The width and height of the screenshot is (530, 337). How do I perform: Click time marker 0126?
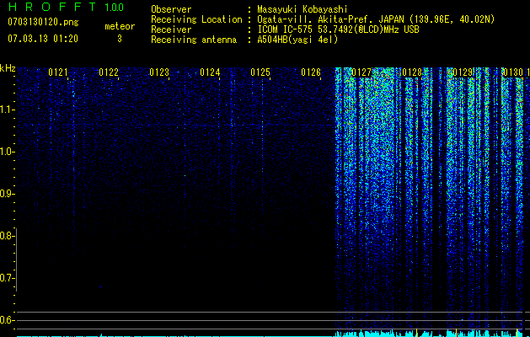(311, 72)
